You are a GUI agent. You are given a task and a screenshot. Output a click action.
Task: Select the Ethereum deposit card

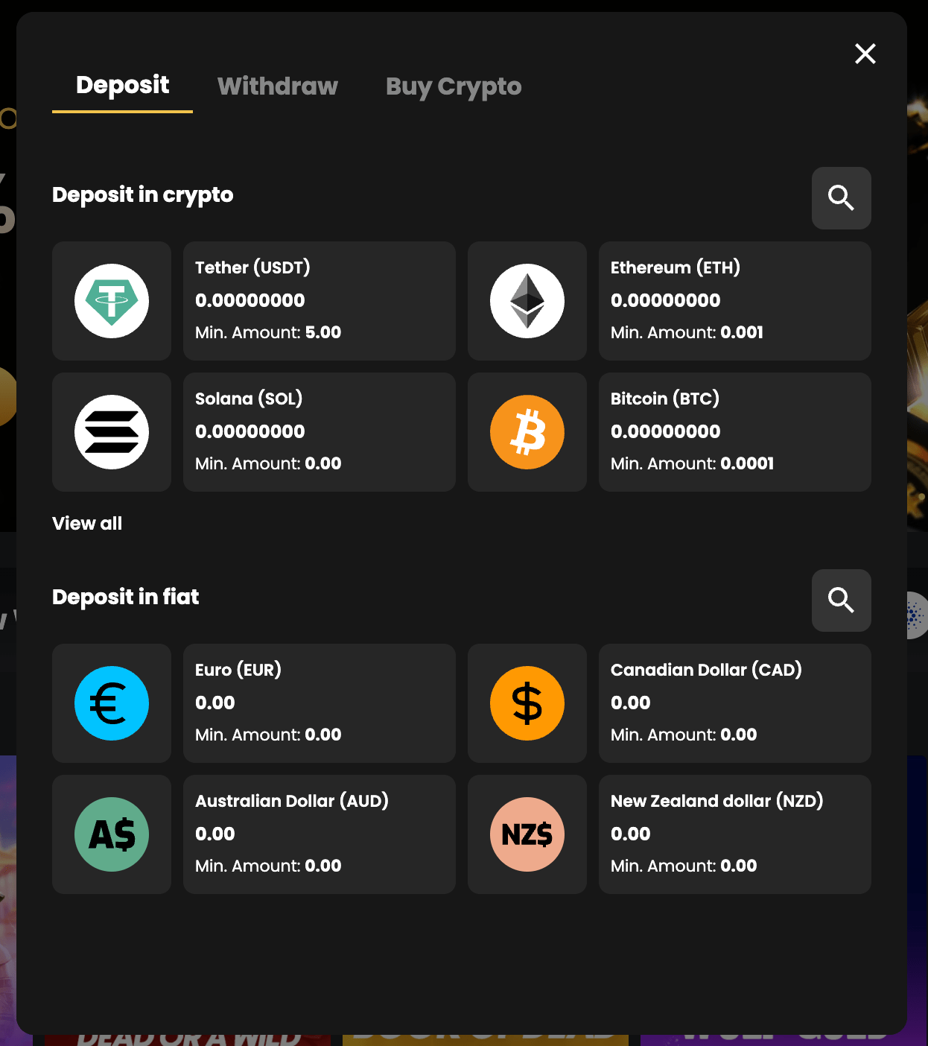[734, 301]
